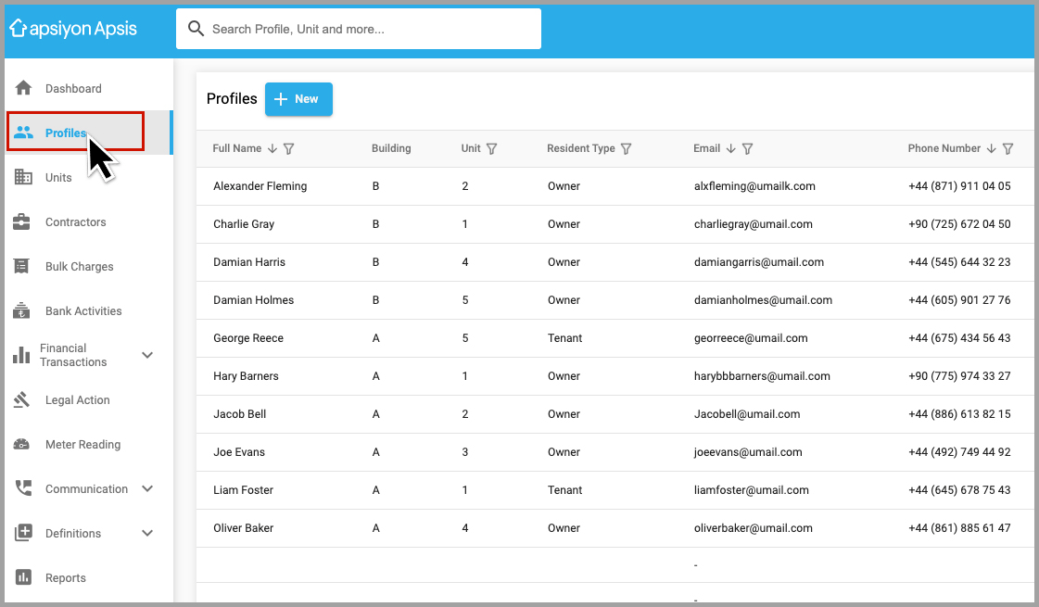Open Dashboard via its home icon
The width and height of the screenshot is (1039, 607).
pyautogui.click(x=23, y=87)
